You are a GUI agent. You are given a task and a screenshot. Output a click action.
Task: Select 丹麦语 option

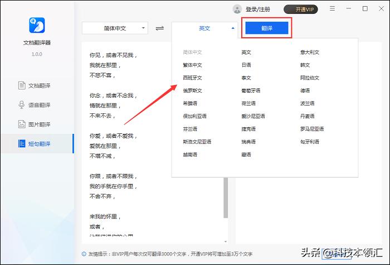[x=307, y=116]
